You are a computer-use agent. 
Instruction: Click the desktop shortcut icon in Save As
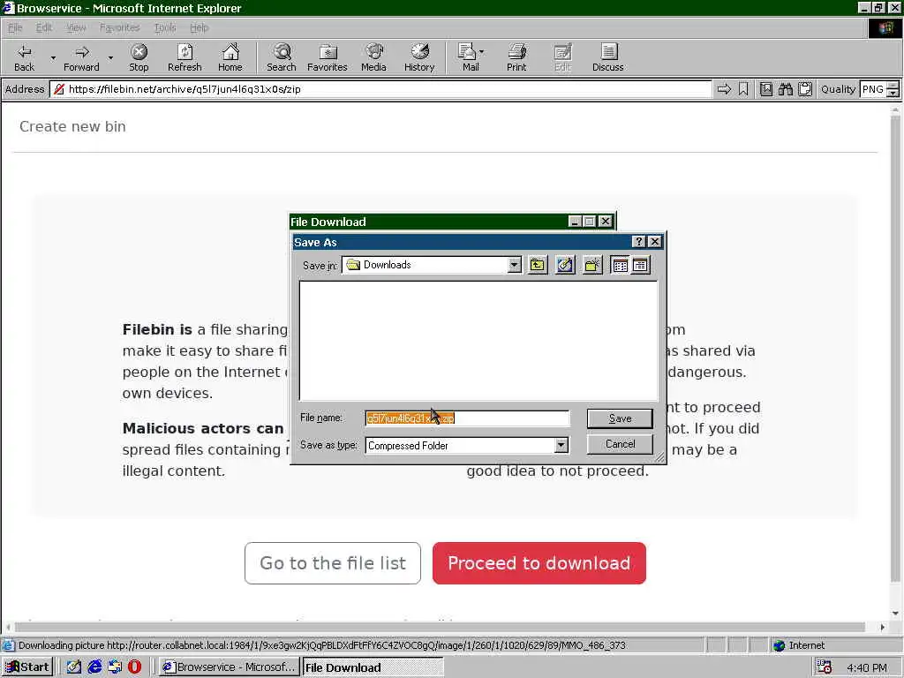click(x=565, y=265)
